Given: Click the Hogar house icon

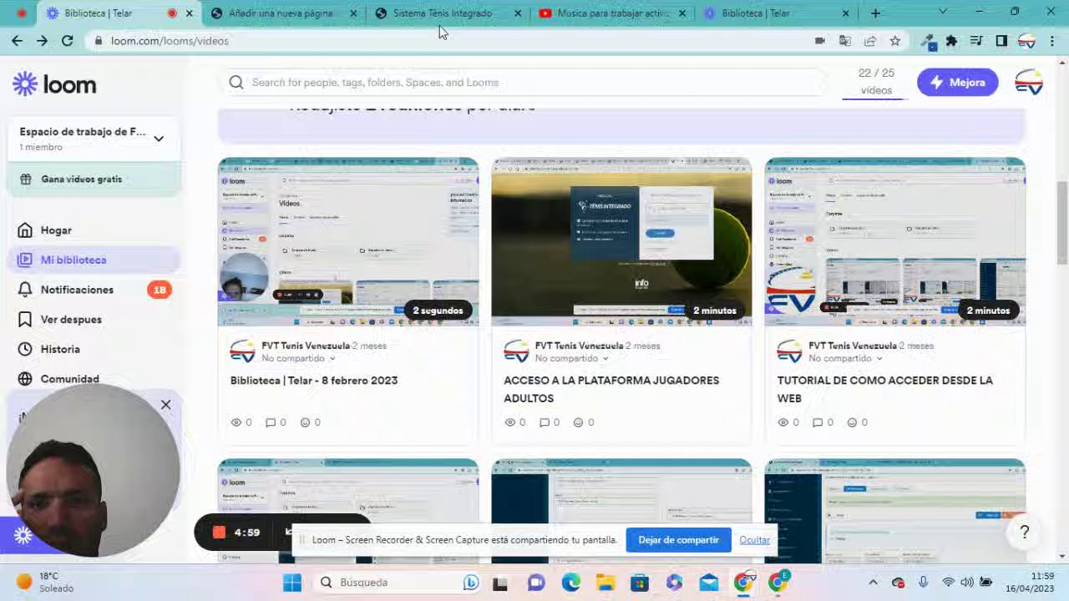Looking at the screenshot, I should click(x=25, y=230).
